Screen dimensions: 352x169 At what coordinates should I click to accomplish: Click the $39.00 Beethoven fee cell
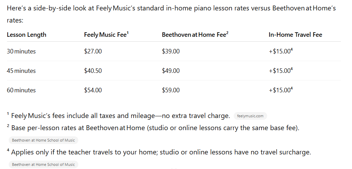coord(171,51)
